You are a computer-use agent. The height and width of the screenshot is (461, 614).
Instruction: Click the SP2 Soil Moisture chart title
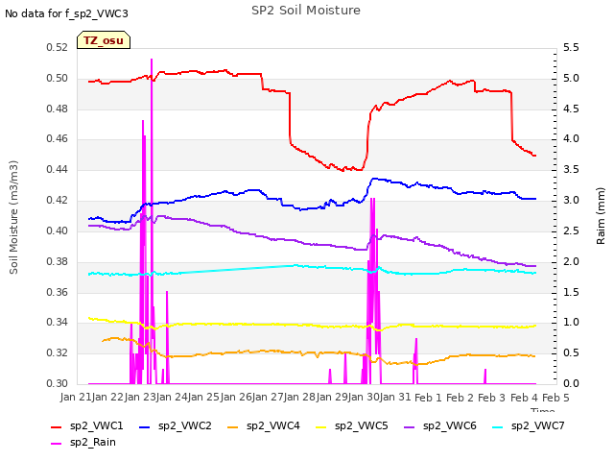click(306, 11)
